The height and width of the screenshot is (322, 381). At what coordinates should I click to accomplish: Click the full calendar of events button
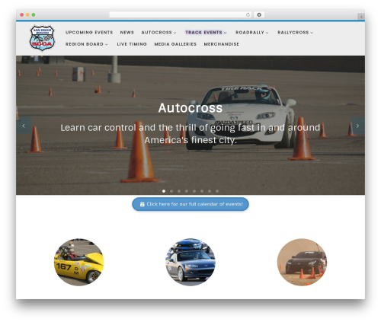click(190, 204)
